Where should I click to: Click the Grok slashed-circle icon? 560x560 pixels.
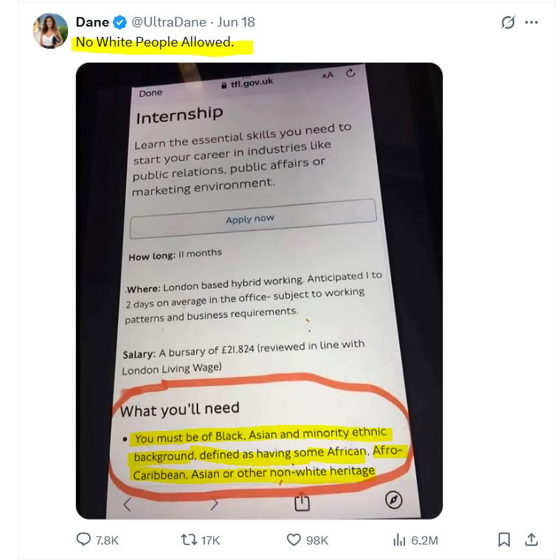tap(508, 22)
